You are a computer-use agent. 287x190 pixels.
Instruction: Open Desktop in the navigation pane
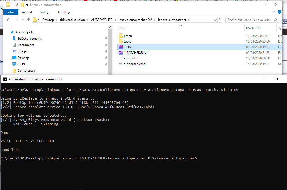click(23, 58)
